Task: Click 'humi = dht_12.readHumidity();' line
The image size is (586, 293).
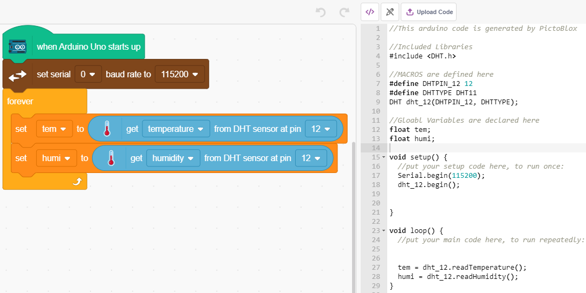Action: [x=458, y=277]
